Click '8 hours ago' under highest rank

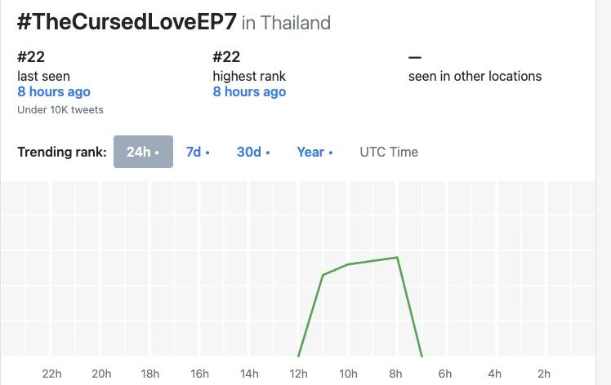pos(249,92)
